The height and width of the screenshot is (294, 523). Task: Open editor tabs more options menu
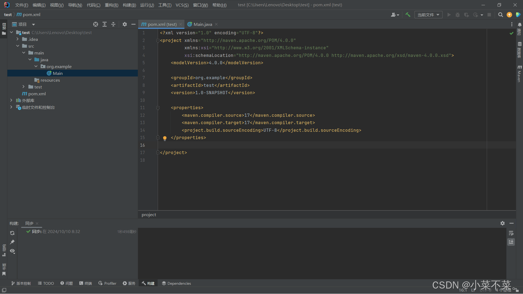(512, 24)
